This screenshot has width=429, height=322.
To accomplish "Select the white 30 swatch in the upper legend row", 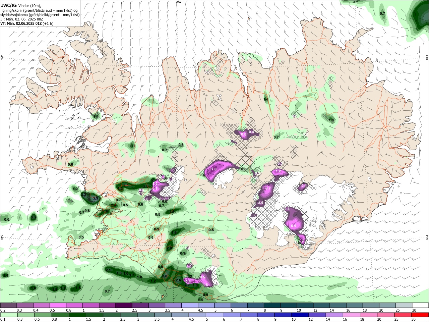I will pyautogui.click(x=420, y=305).
